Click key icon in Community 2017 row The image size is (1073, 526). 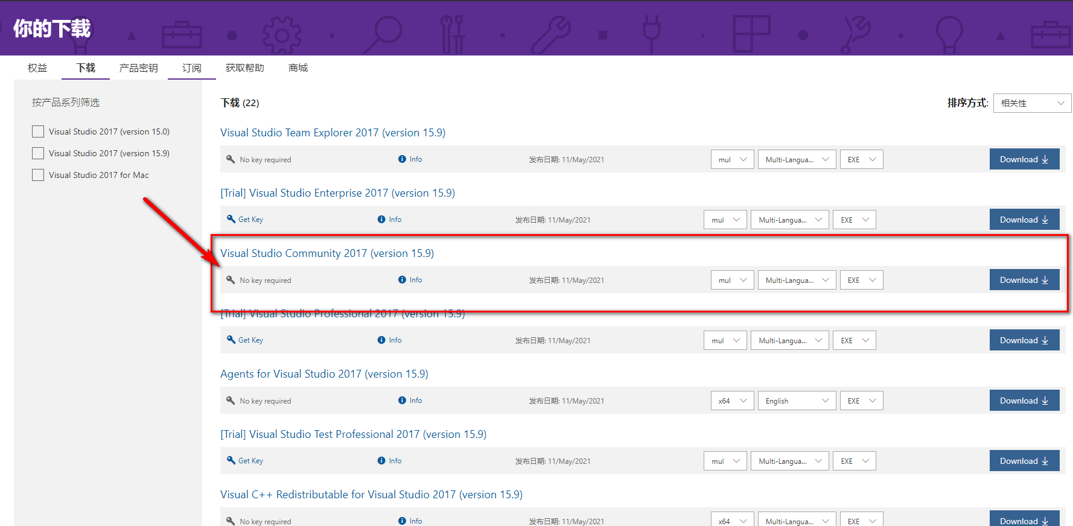pos(231,280)
